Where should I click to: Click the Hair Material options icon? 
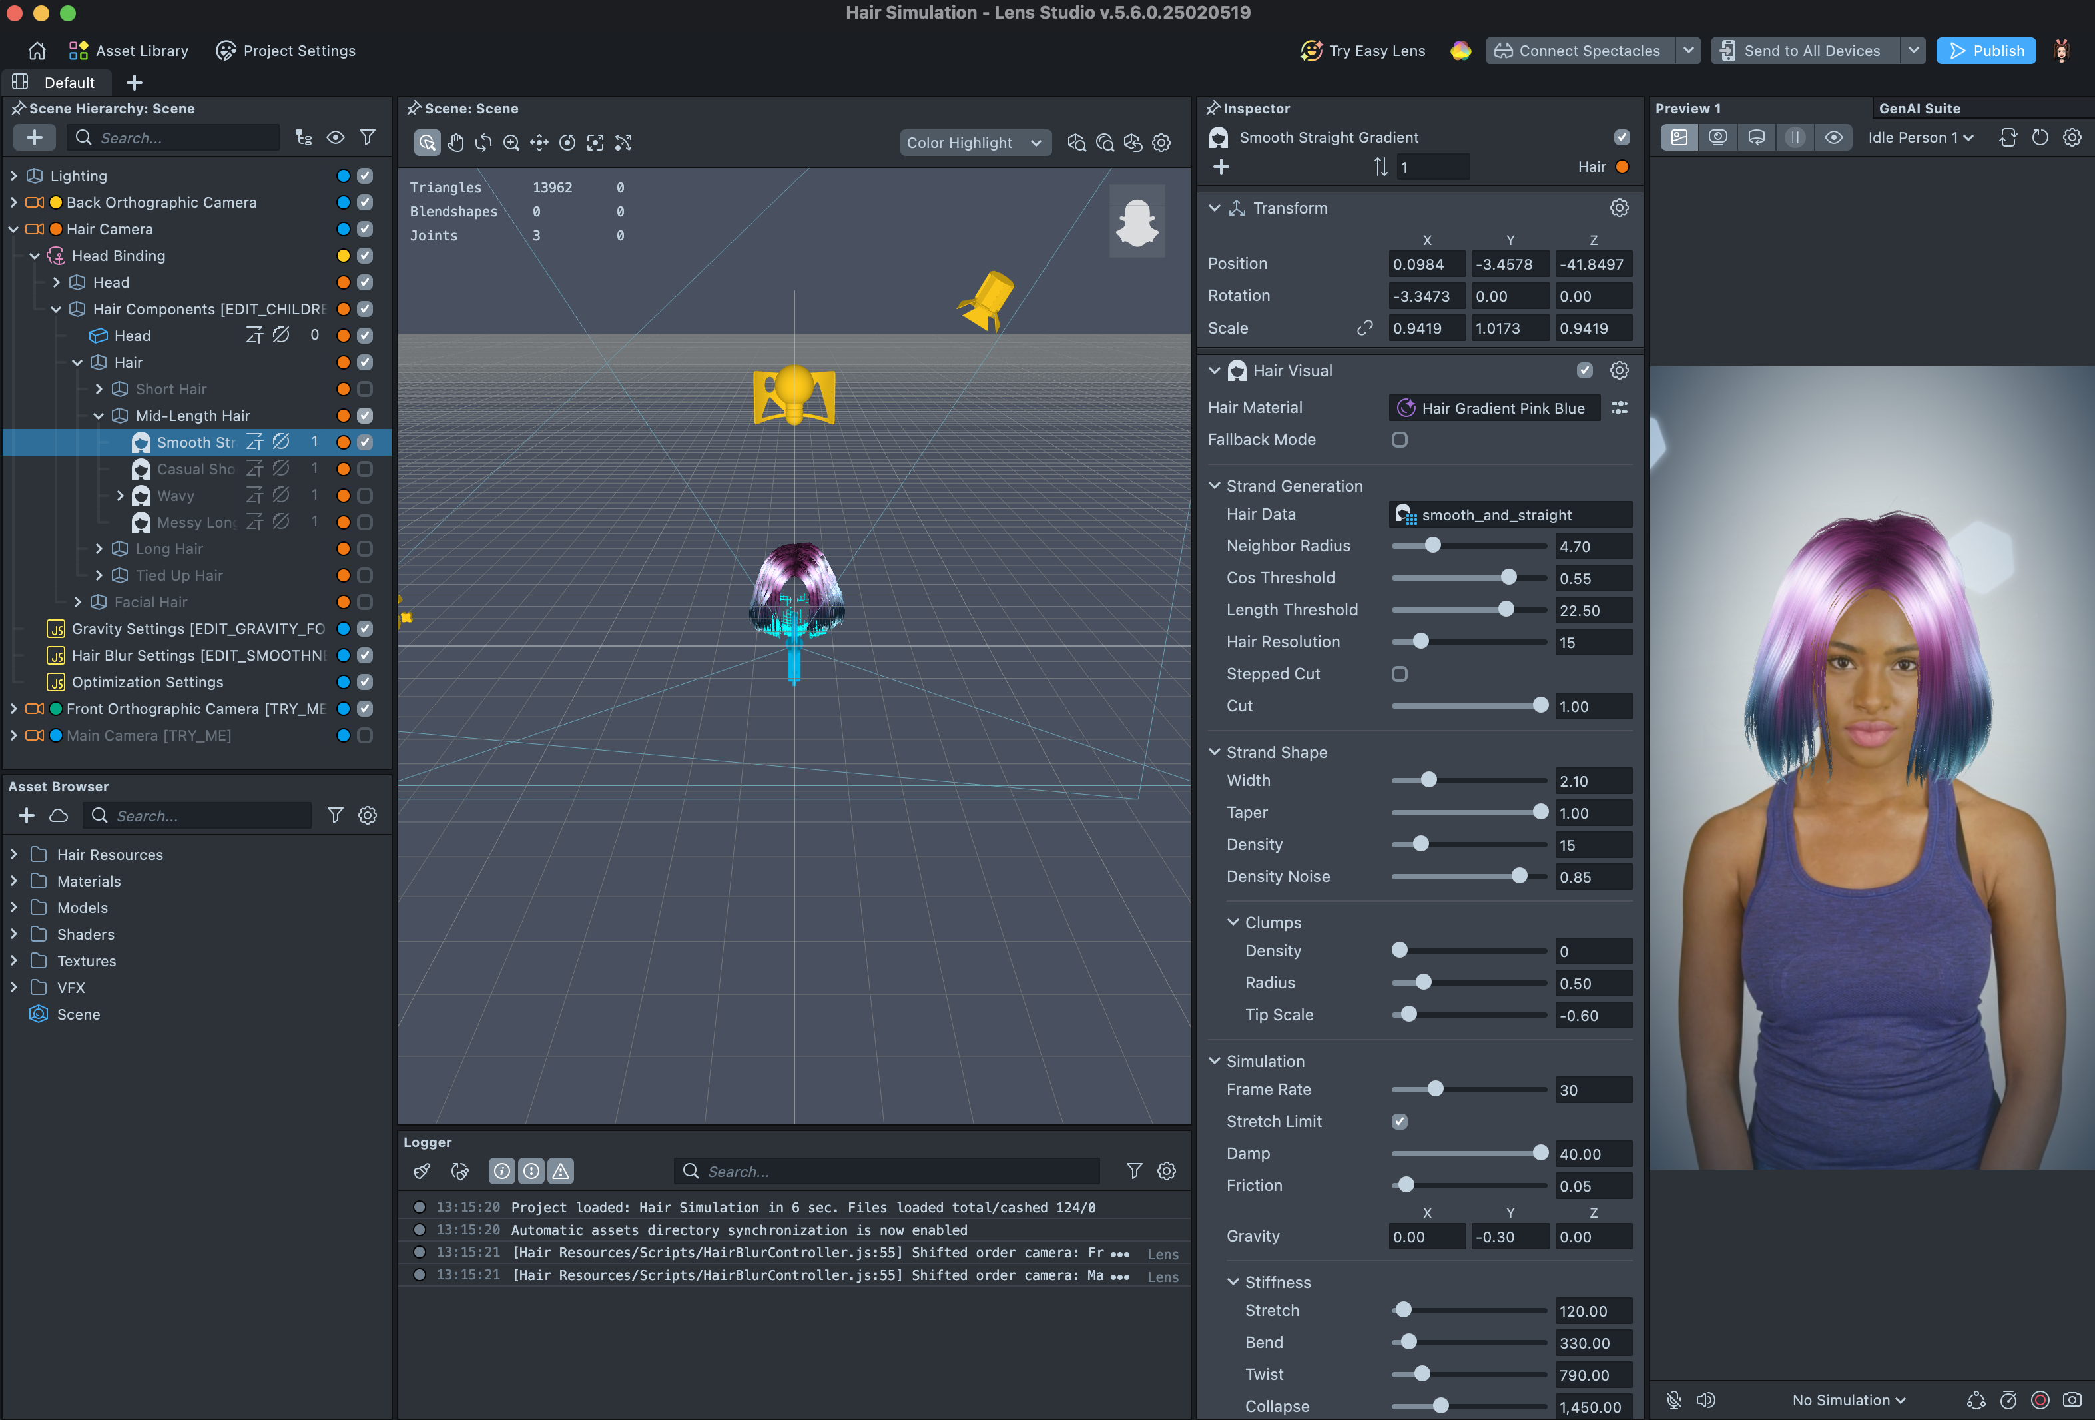[1619, 408]
